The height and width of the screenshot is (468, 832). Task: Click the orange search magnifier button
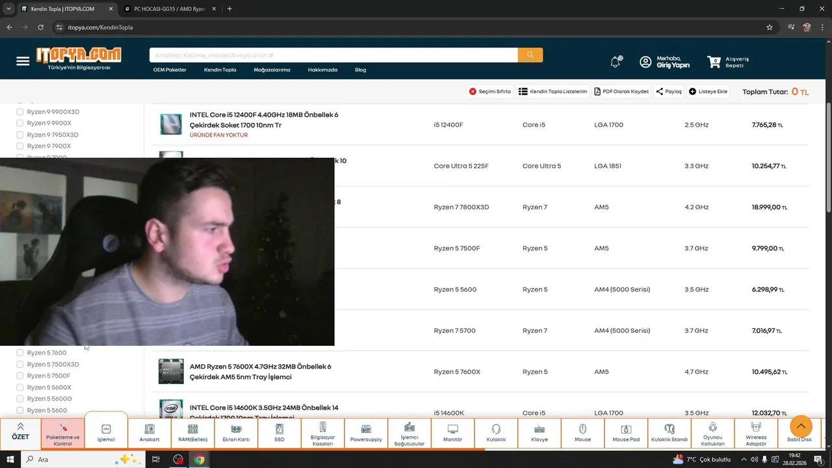coord(530,55)
